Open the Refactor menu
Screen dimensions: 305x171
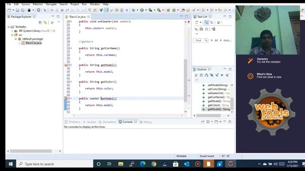38,4
